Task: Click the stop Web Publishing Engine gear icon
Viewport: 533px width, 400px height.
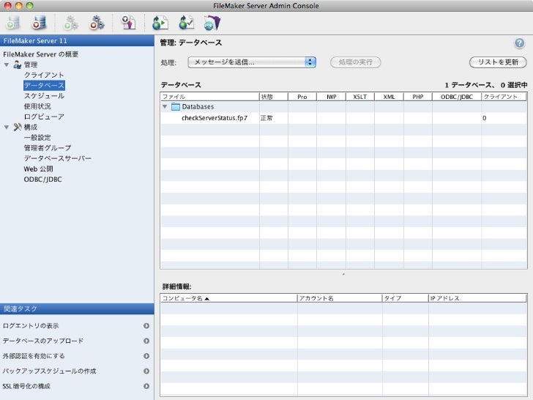Action: click(97, 23)
